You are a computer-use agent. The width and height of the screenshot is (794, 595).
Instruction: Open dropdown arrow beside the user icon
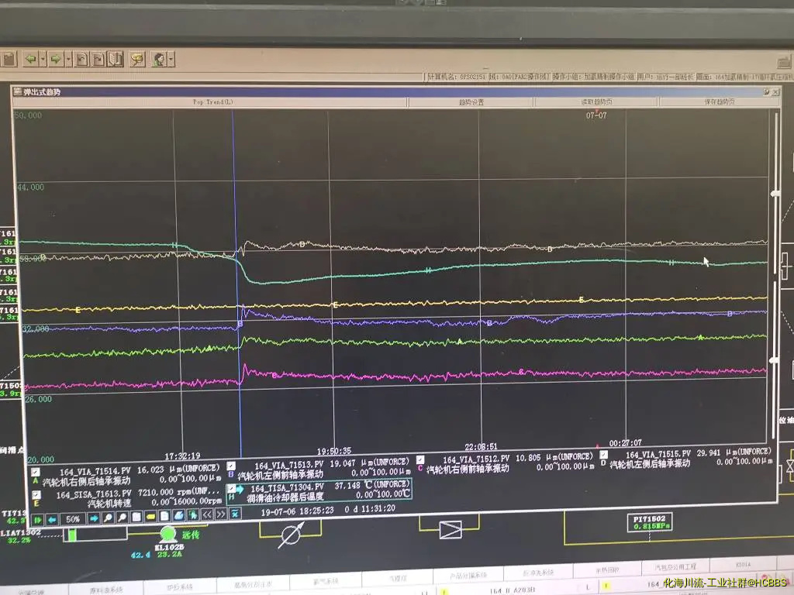coord(171,59)
